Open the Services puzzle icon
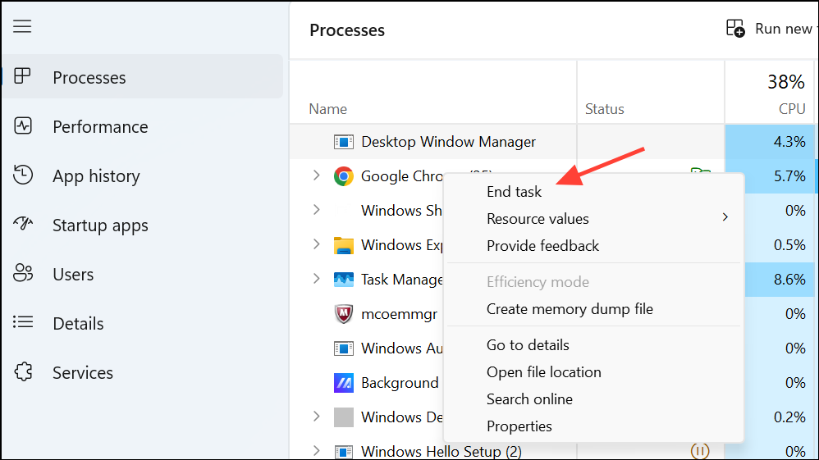 23,372
